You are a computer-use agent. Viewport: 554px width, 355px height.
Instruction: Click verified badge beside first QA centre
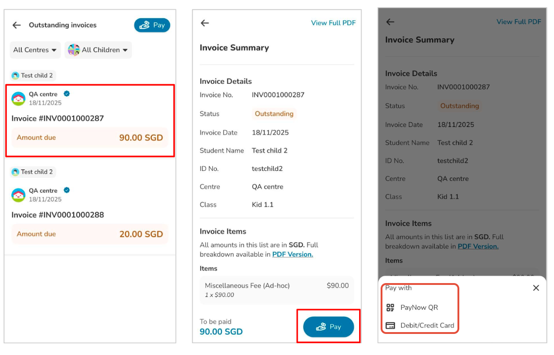[67, 94]
